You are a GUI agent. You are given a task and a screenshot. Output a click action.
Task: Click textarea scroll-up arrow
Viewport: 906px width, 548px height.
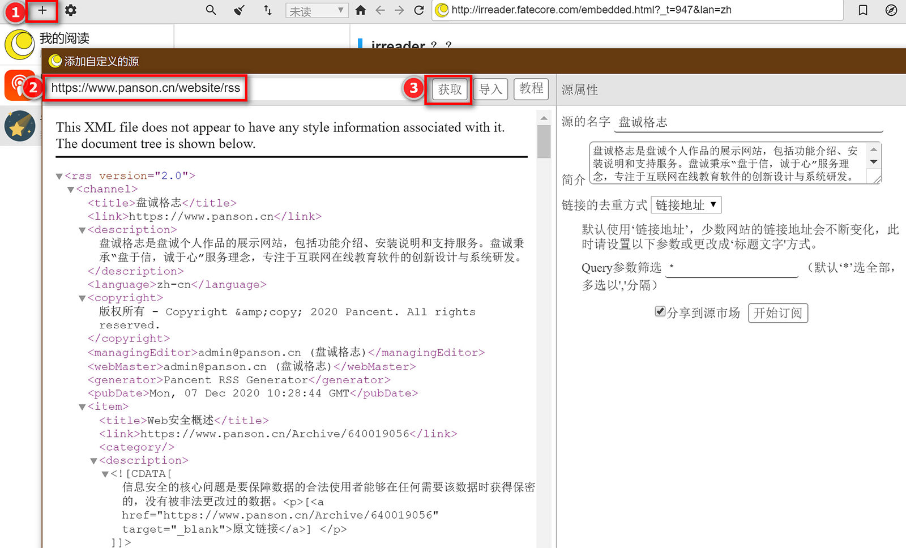coord(874,149)
